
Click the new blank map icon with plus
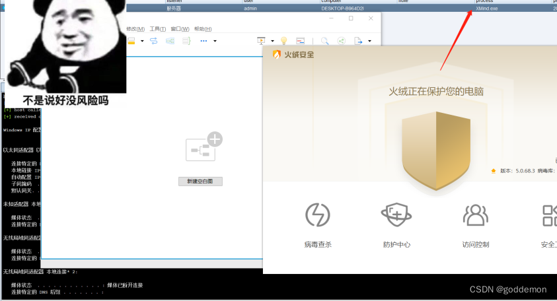point(204,147)
